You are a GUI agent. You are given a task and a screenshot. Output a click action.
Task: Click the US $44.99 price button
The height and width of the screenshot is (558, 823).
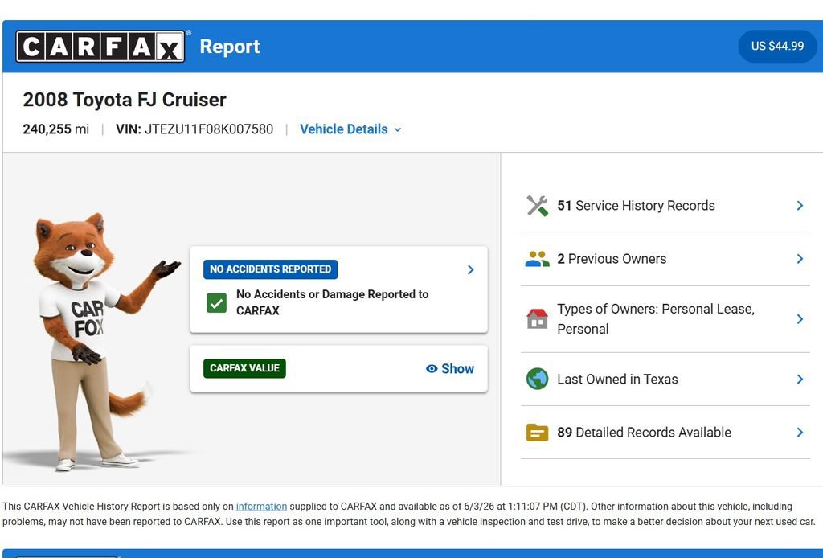point(777,46)
